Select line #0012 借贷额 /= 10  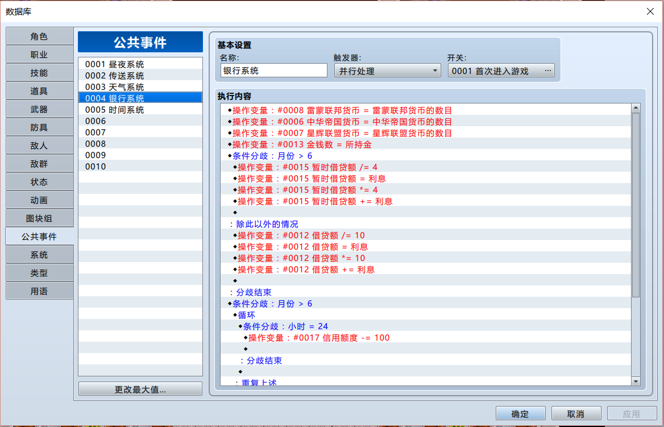(426, 235)
